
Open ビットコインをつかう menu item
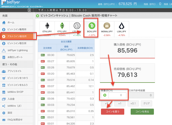pos(17,78)
